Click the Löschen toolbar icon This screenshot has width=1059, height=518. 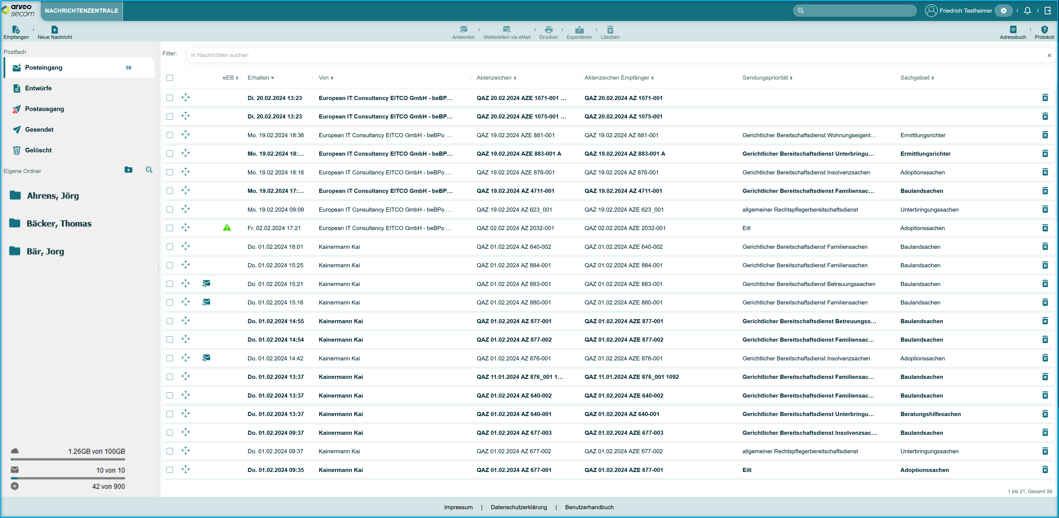610,29
